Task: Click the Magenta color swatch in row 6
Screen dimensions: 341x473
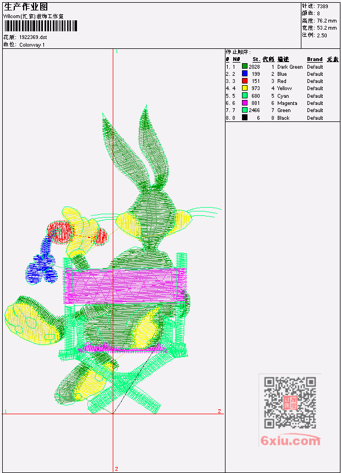Action: (244, 103)
